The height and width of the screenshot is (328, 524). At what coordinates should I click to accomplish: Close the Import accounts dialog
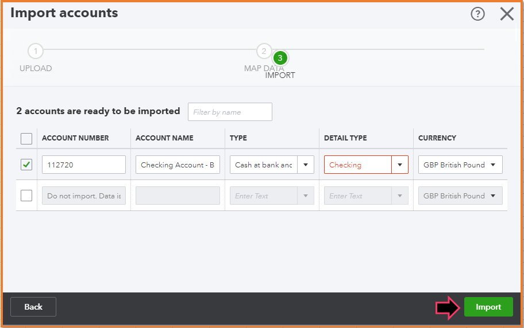[x=507, y=14]
